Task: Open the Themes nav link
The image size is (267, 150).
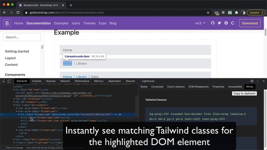Action: click(x=89, y=23)
